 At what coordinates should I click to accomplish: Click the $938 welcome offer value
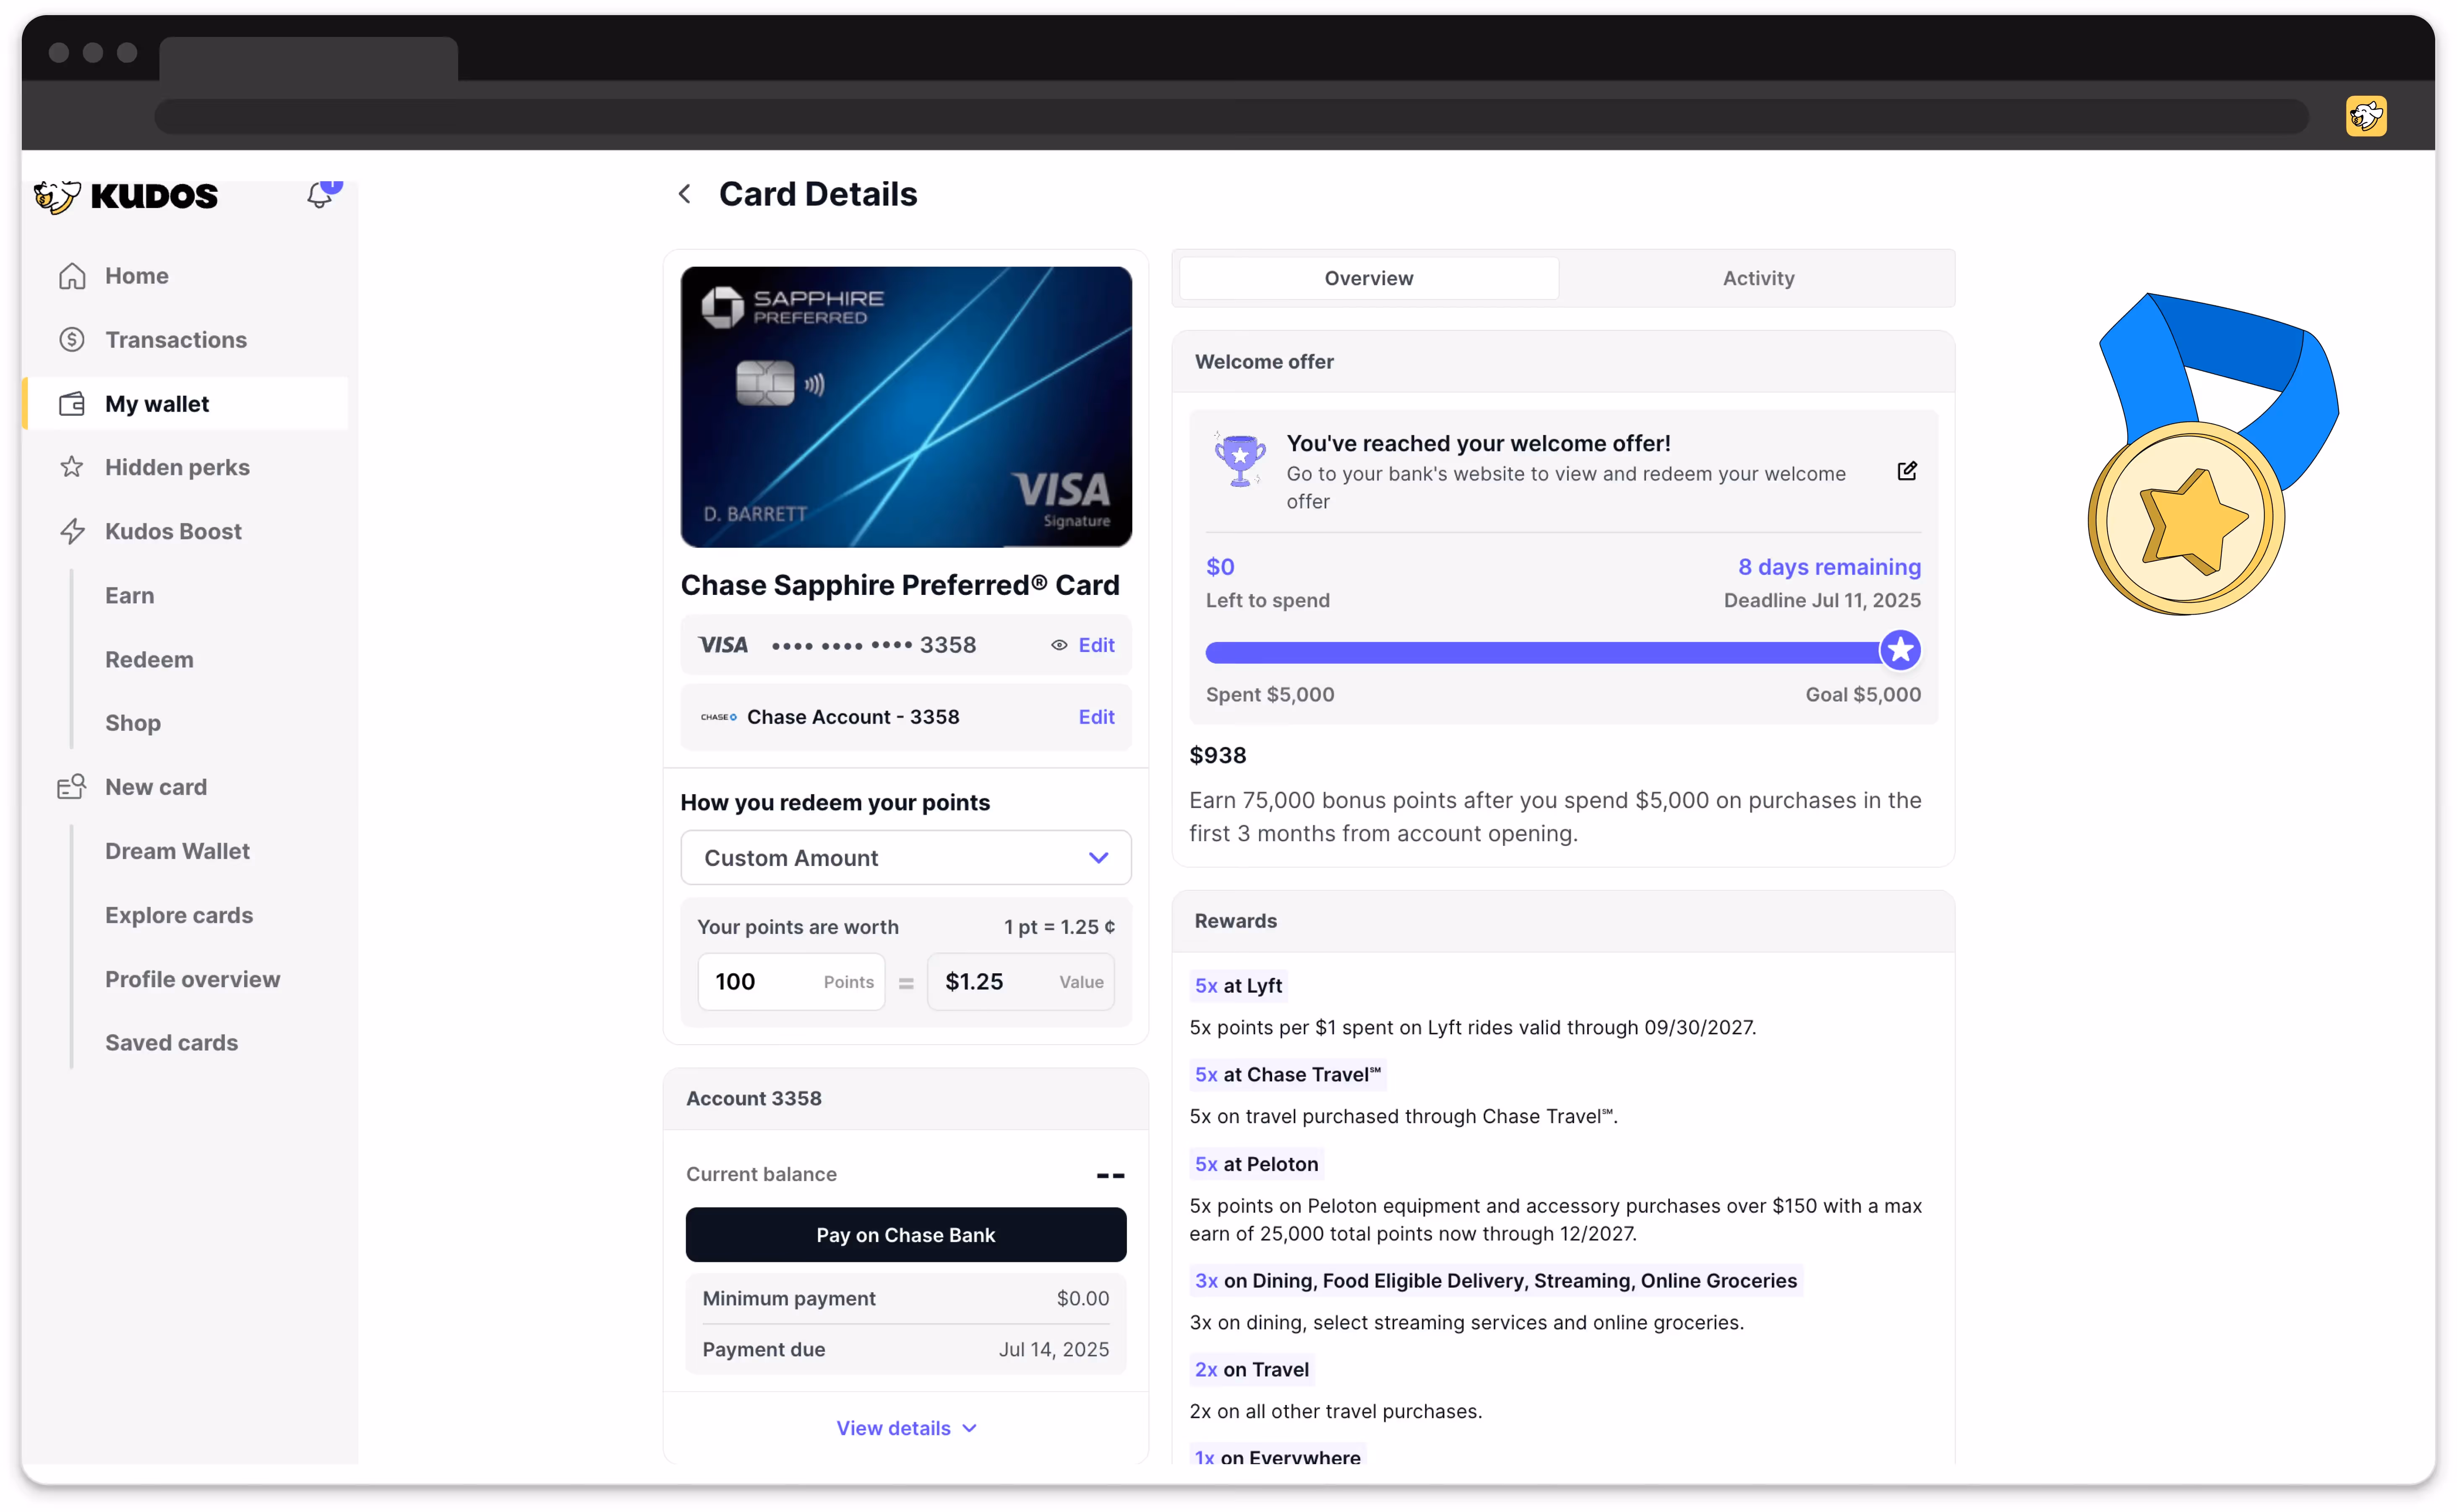[x=1217, y=755]
